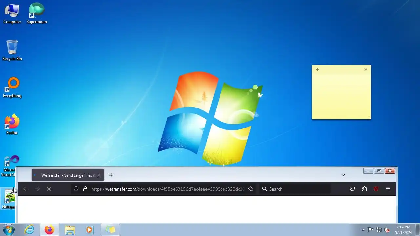Open a new Firefox tab

click(111, 175)
